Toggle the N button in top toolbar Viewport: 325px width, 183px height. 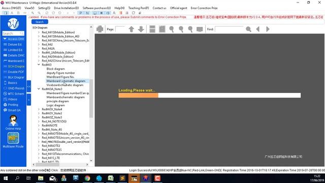tap(87, 13)
